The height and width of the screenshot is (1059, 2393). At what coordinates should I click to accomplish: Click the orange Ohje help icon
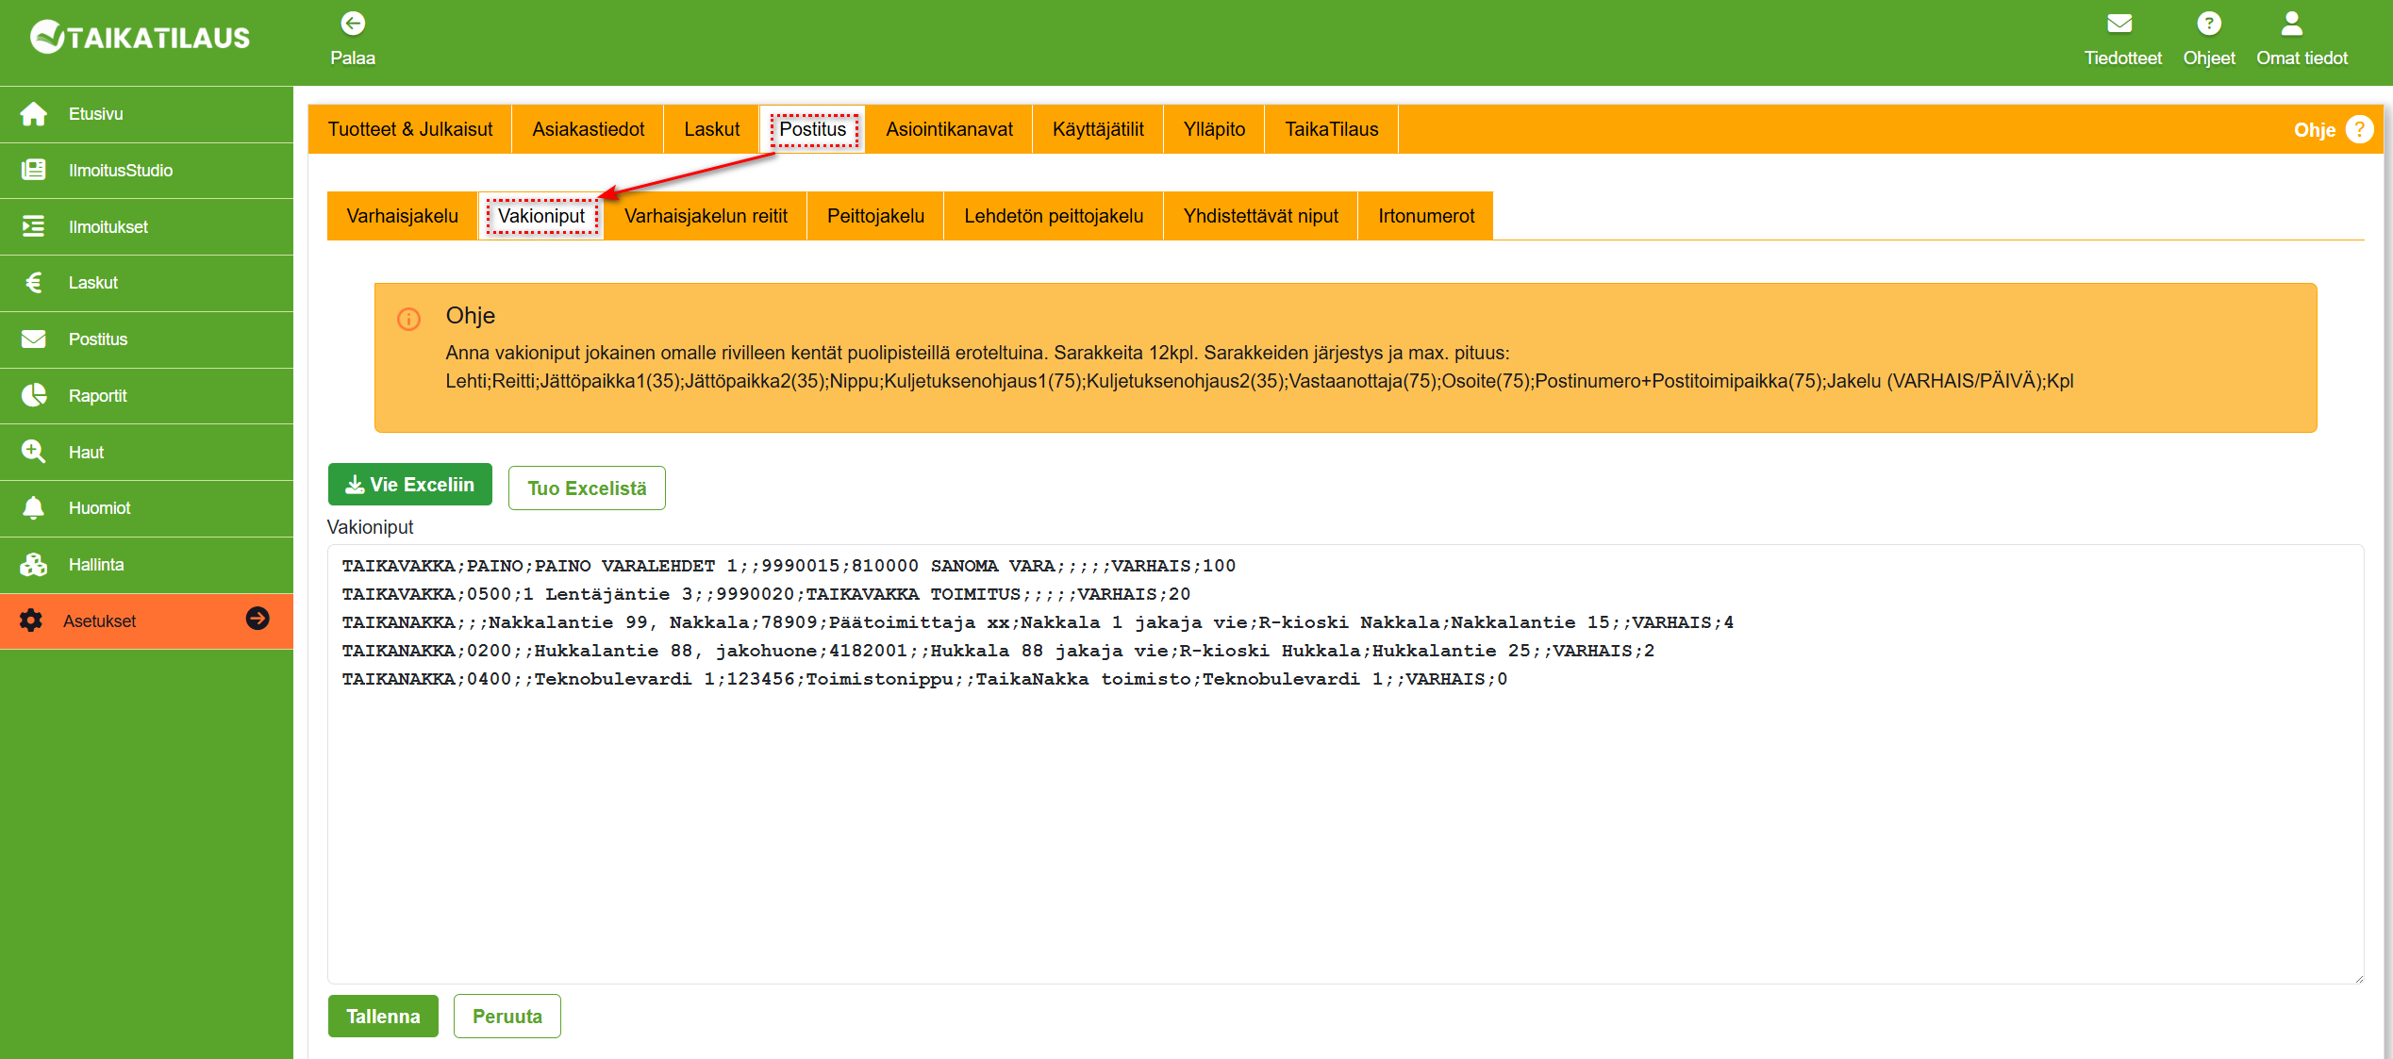pyautogui.click(x=2359, y=130)
